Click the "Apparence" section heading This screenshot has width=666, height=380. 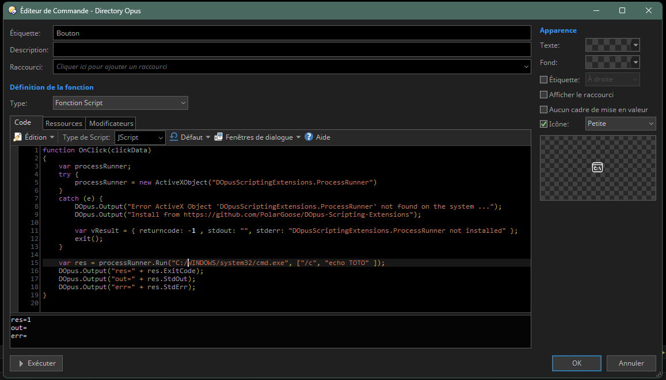(558, 30)
